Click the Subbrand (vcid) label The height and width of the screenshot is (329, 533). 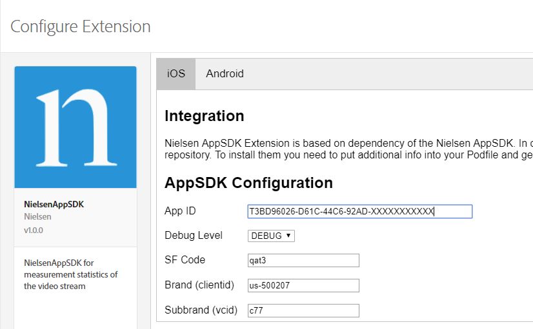pyautogui.click(x=201, y=310)
